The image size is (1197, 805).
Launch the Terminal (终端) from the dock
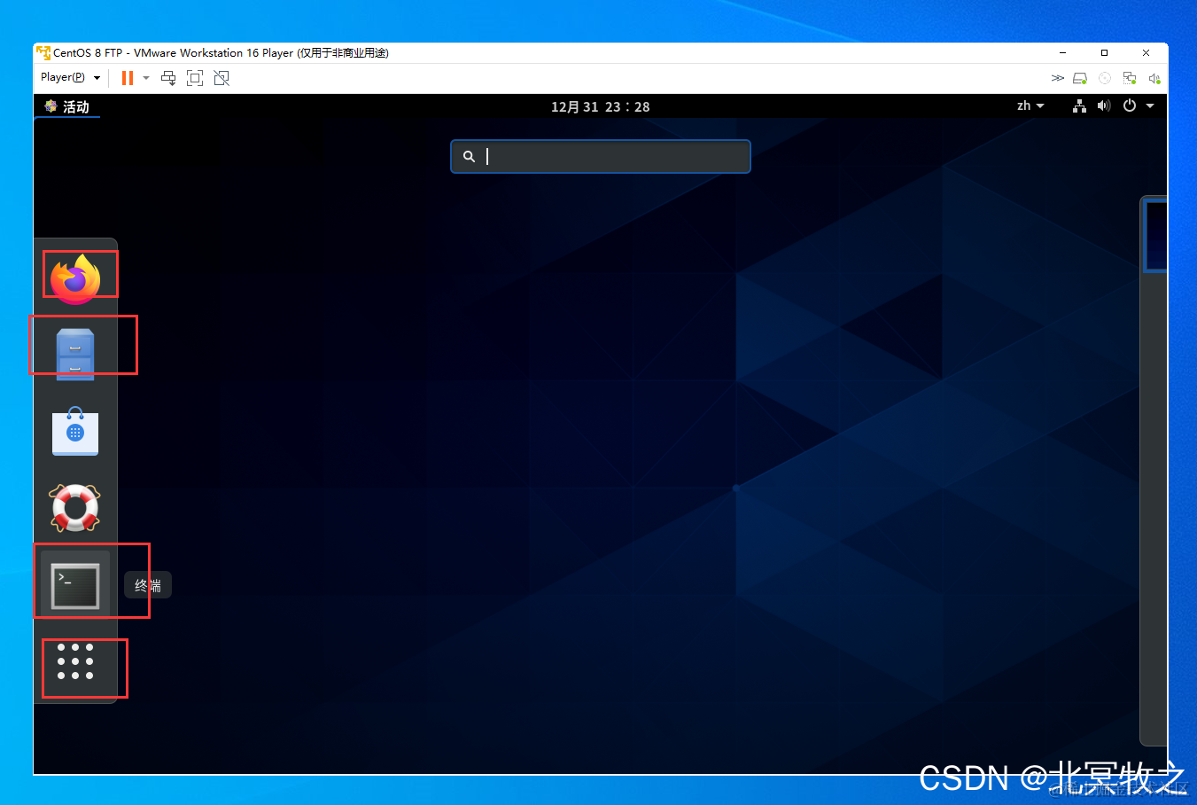(x=75, y=586)
